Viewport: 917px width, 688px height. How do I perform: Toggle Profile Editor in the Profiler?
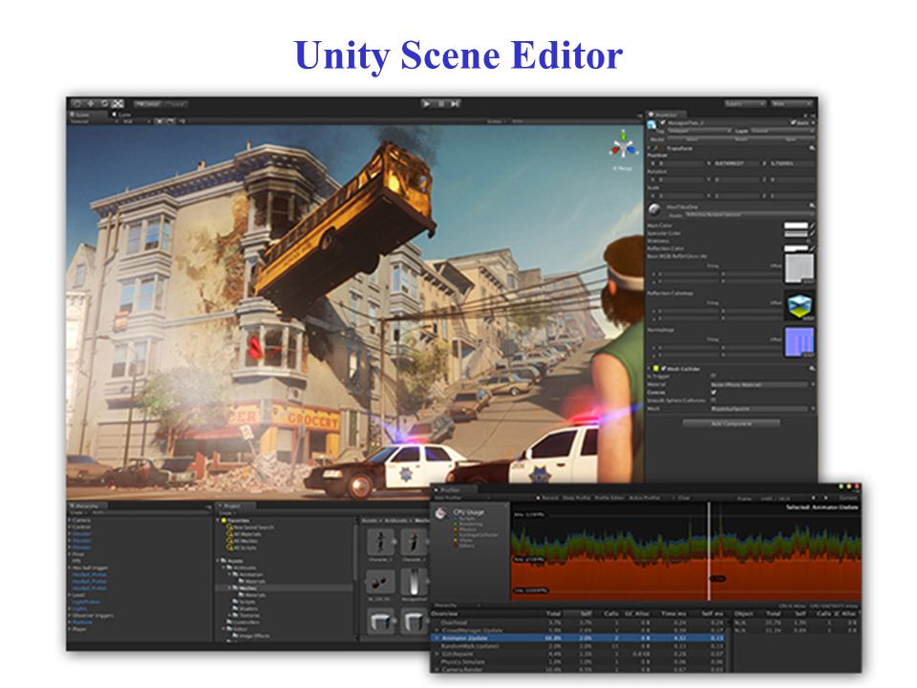609,498
